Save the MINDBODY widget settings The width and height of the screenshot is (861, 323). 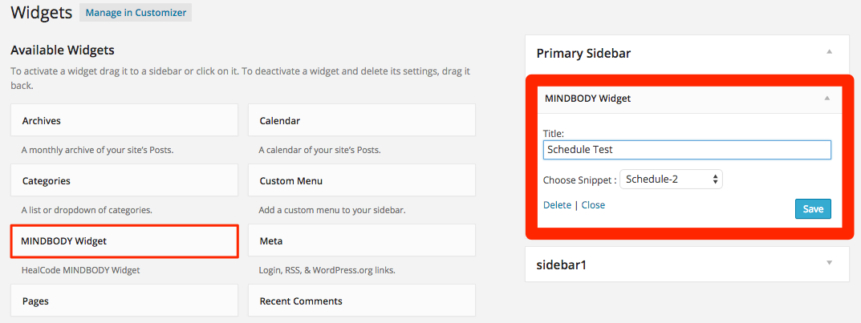pyautogui.click(x=813, y=209)
